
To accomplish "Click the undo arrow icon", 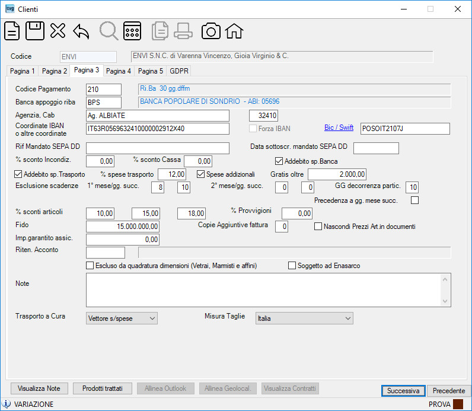I will (81, 31).
